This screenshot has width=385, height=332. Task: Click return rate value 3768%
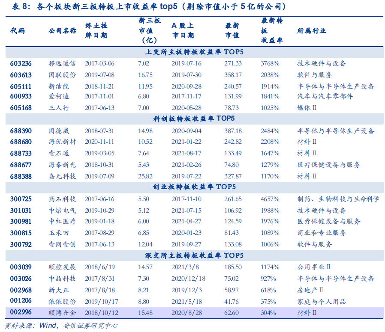pos(270,64)
